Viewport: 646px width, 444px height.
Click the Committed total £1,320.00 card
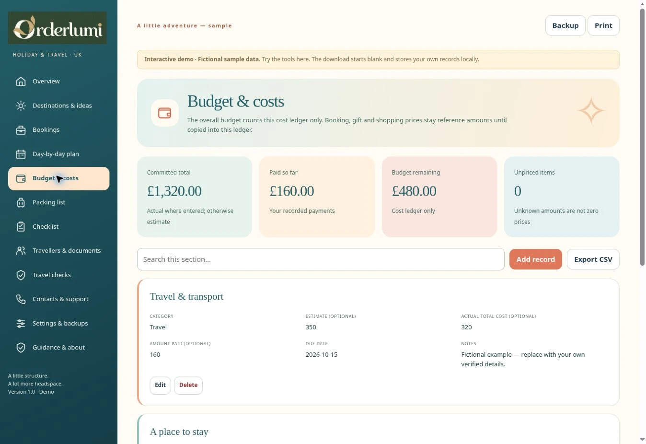(x=195, y=197)
